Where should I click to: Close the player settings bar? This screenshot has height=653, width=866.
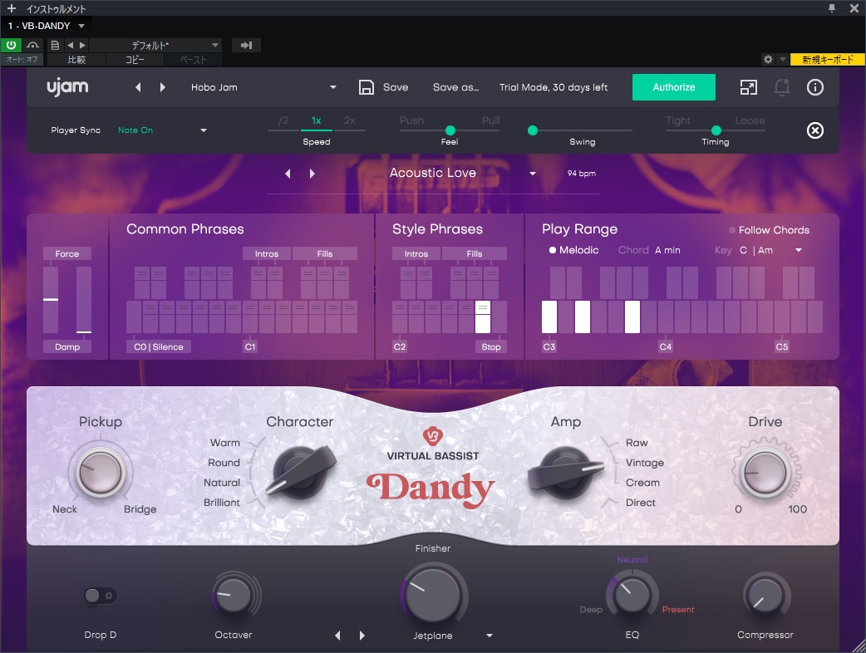coord(815,130)
